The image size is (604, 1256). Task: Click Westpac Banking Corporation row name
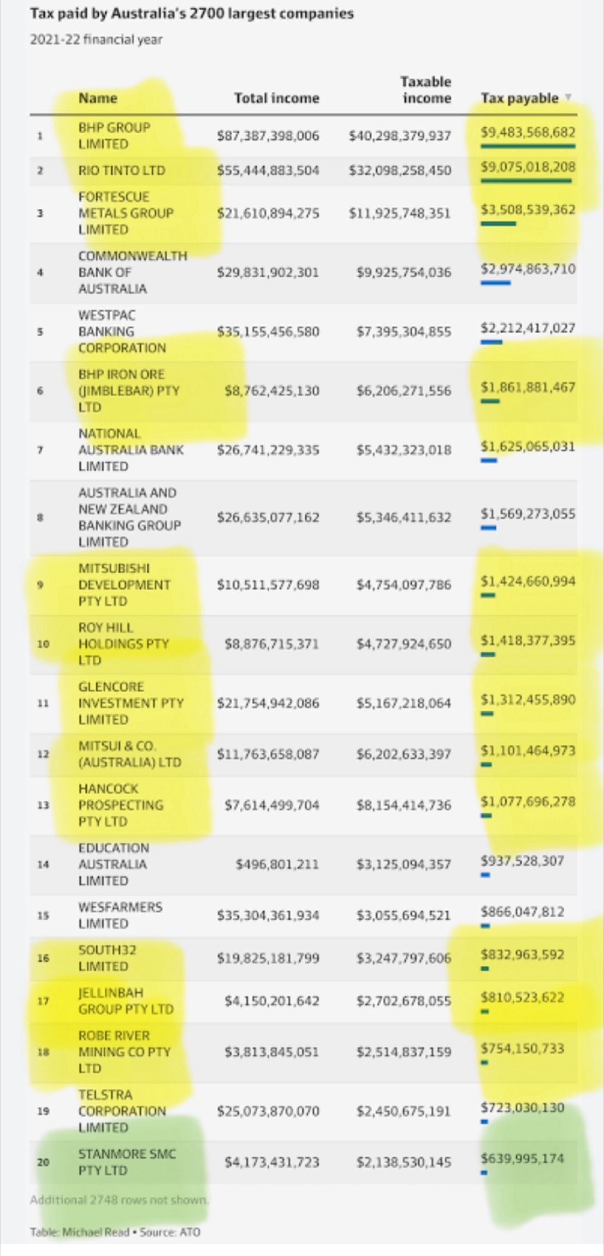tap(121, 331)
